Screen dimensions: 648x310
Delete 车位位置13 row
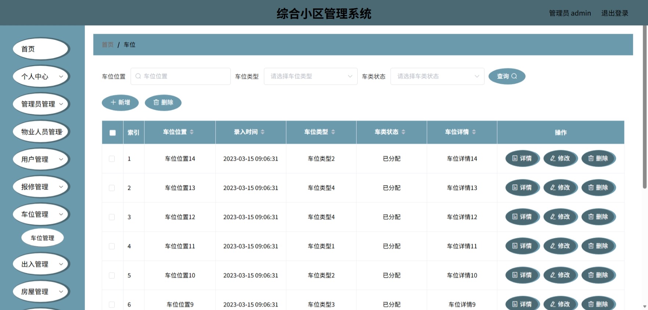coord(598,187)
